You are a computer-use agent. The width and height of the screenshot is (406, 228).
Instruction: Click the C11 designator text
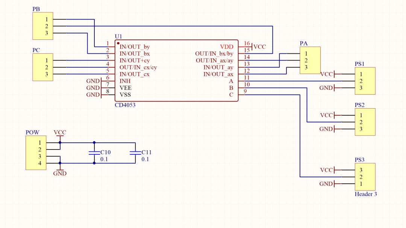(147, 152)
